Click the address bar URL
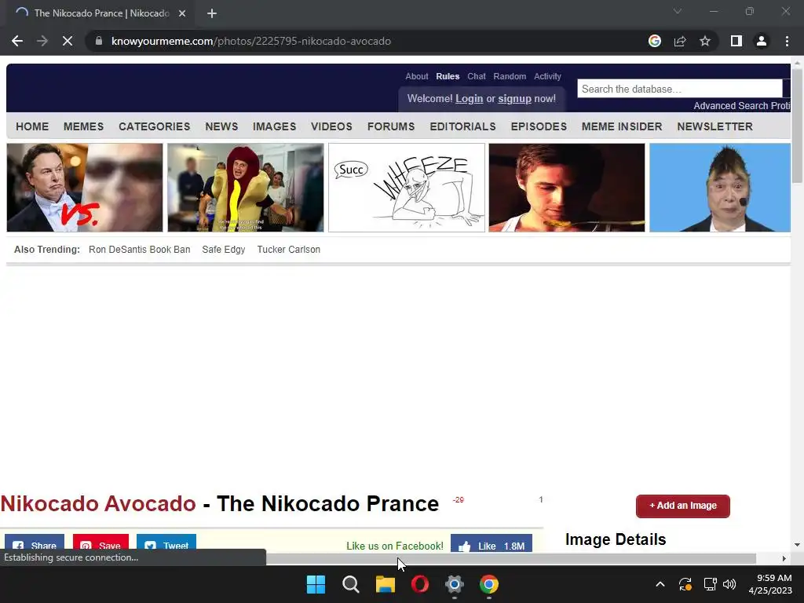804x603 pixels. 251,41
